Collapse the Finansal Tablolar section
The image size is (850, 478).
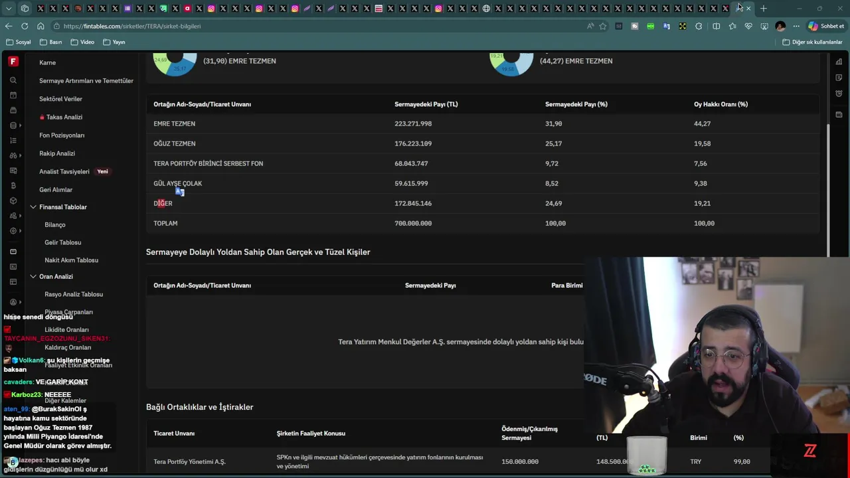pos(33,207)
